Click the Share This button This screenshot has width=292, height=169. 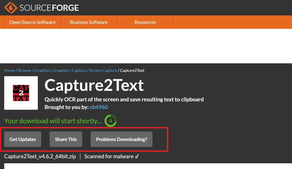click(x=66, y=139)
